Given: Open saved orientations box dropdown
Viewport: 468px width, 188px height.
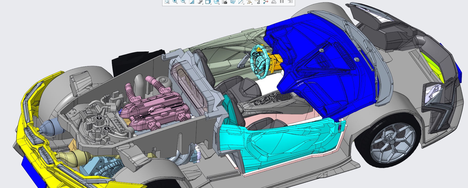Looking at the screenshot, I should [x=208, y=2].
